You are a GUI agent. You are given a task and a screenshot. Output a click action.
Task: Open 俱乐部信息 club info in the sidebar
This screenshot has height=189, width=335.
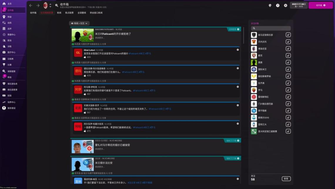13,84
